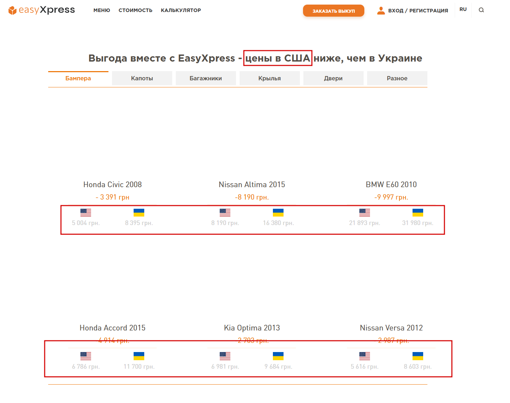Switch to the Багажники tab
This screenshot has width=510, height=403.
point(206,78)
